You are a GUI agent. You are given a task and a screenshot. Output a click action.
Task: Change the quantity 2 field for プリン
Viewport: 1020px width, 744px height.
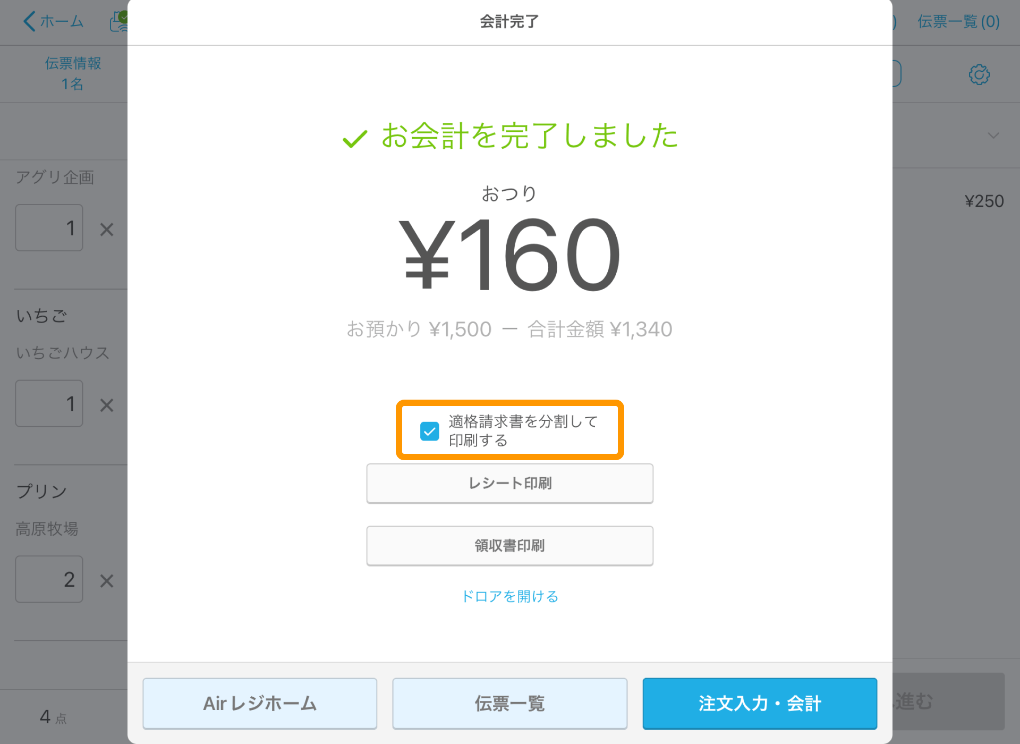click(x=49, y=579)
